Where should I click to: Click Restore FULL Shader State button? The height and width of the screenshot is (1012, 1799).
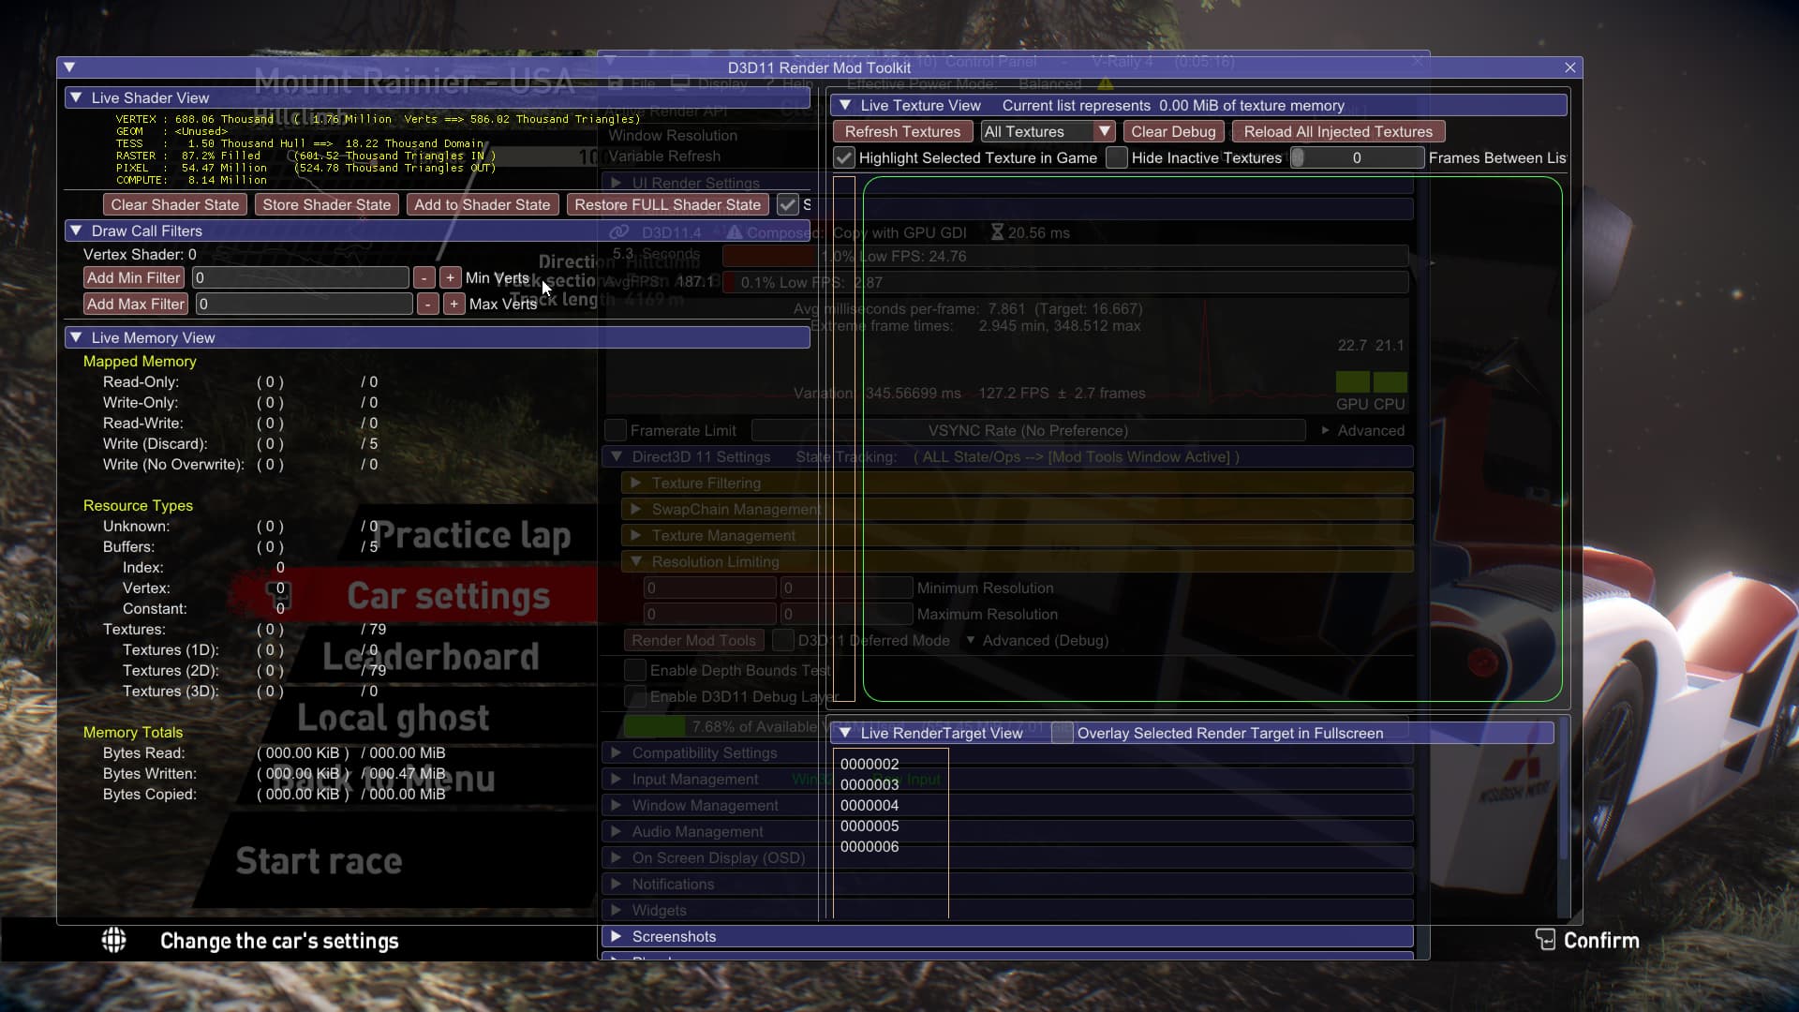click(667, 205)
